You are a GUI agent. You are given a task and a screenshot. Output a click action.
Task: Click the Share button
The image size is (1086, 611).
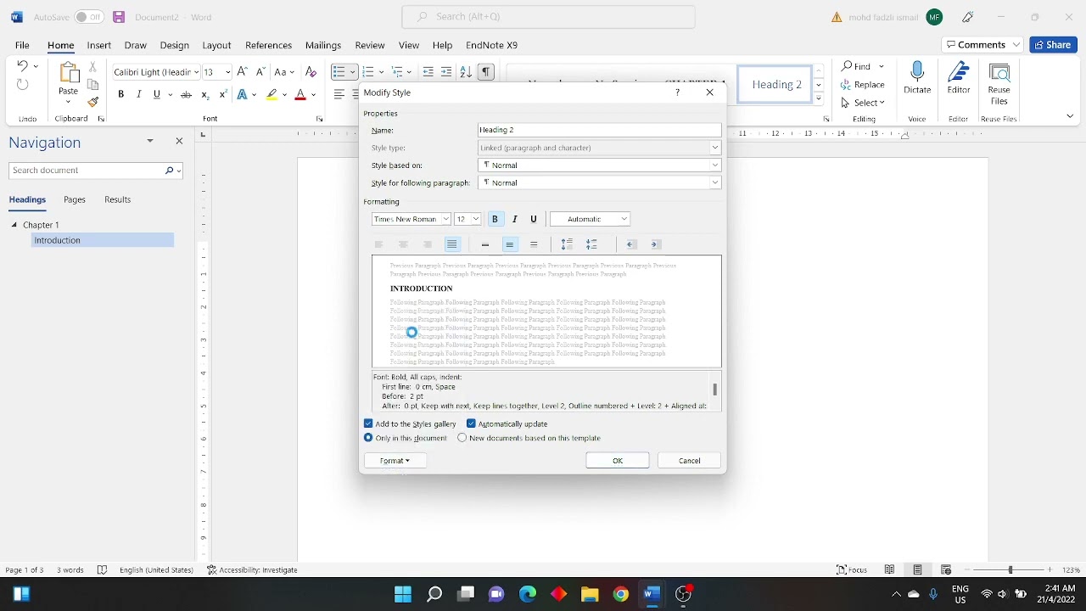coord(1054,45)
